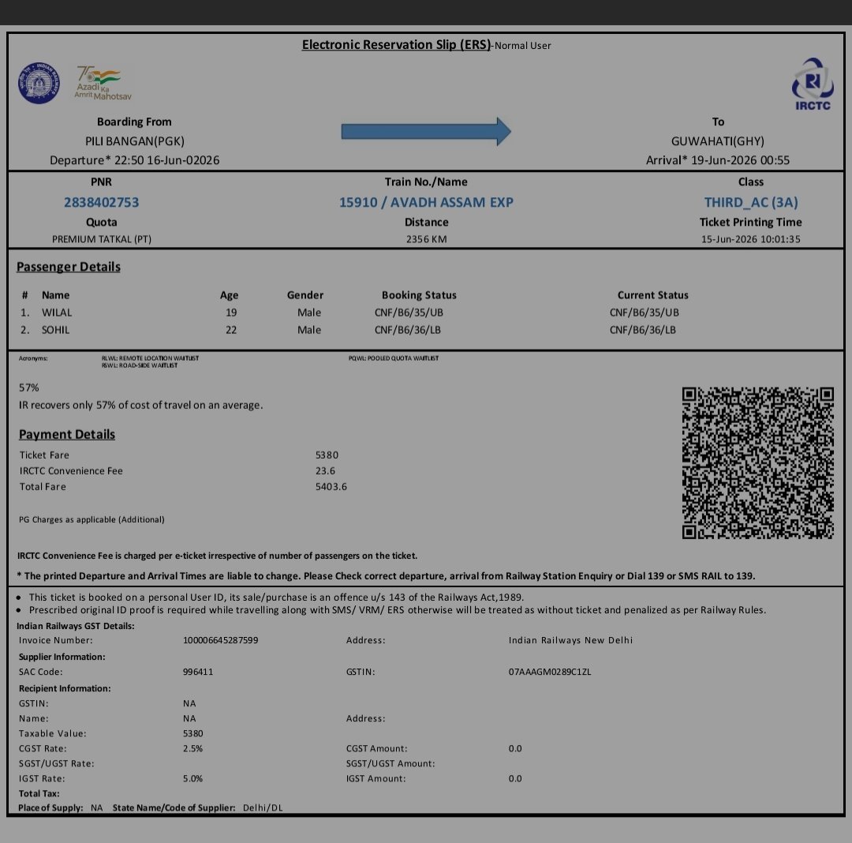Click the quota value PREMIUM TATKAL (PT)
This screenshot has width=852, height=843.
coord(102,239)
